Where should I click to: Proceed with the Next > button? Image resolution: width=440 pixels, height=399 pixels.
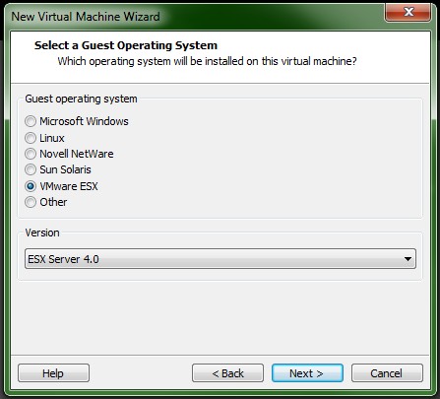click(307, 373)
